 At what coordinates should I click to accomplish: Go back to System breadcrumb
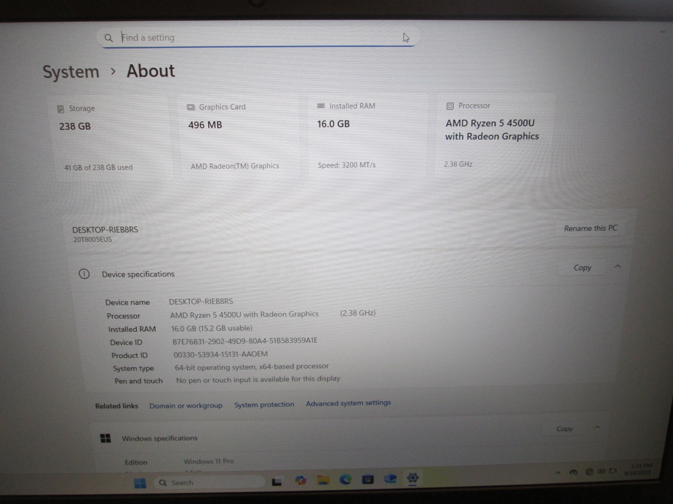click(x=71, y=72)
